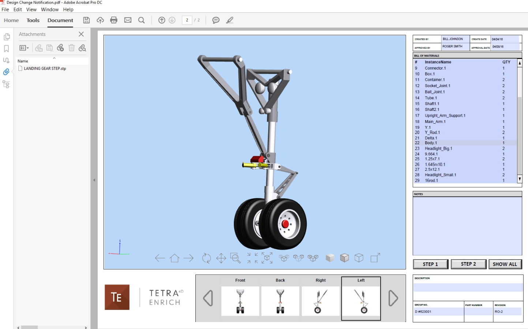Add a new attachment file

pos(60,48)
